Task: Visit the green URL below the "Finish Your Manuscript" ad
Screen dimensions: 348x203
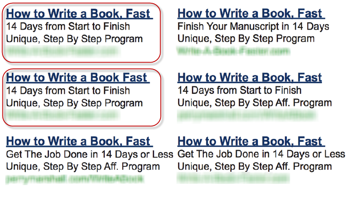Action: click(x=233, y=51)
